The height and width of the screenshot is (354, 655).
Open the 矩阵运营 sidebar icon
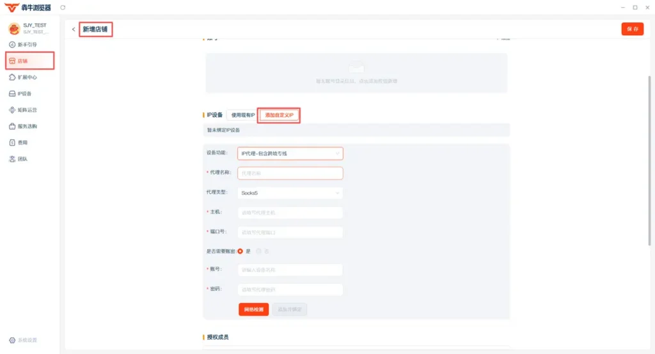pyautogui.click(x=12, y=110)
